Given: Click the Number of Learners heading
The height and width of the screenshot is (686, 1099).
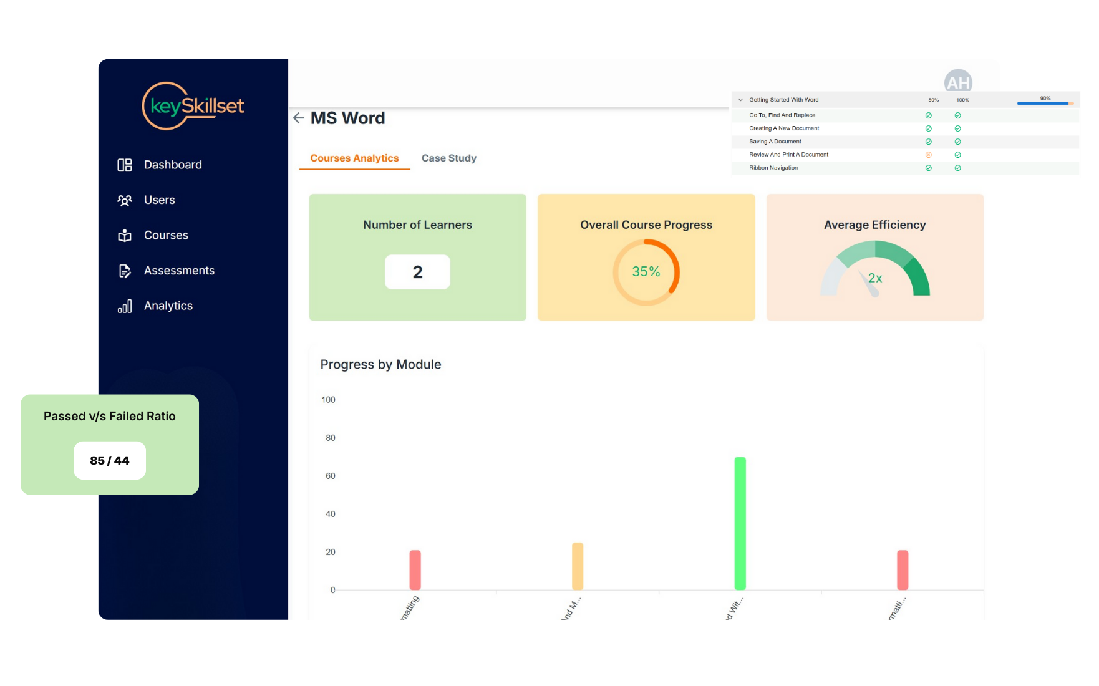Looking at the screenshot, I should [x=417, y=225].
